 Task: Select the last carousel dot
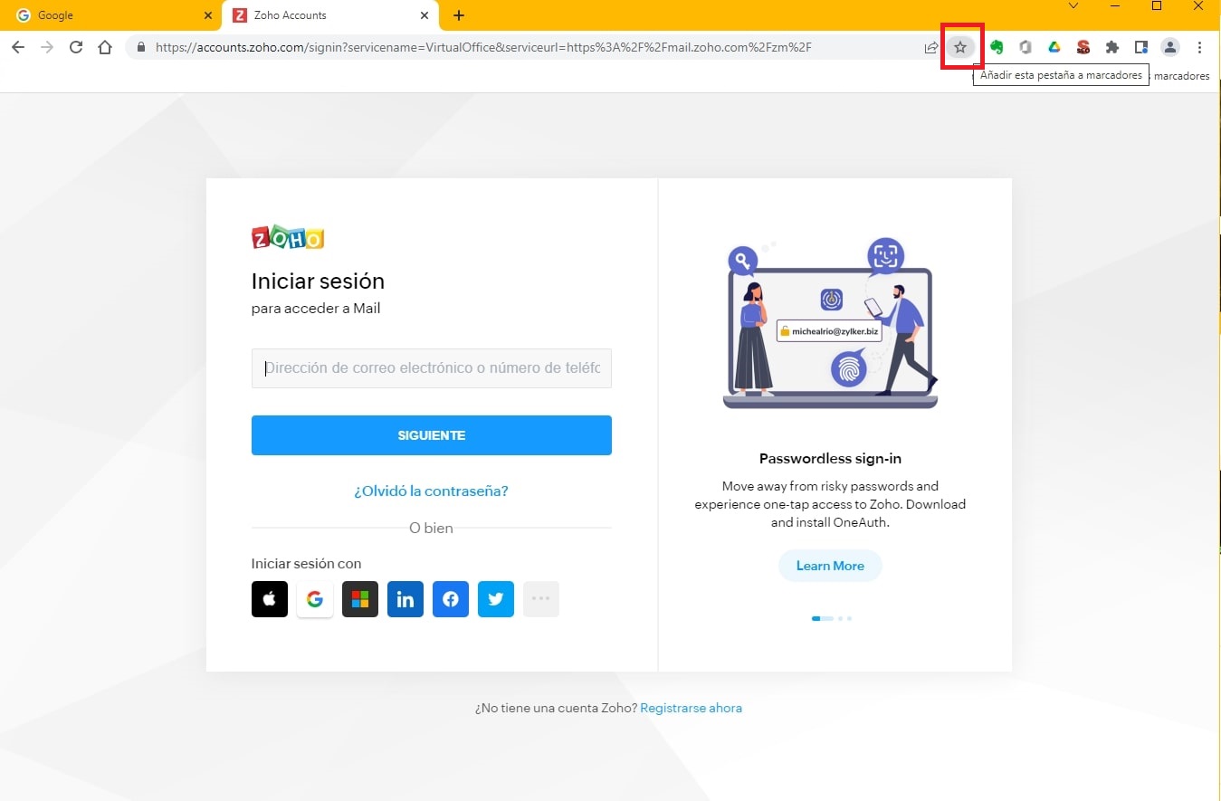[x=849, y=618]
